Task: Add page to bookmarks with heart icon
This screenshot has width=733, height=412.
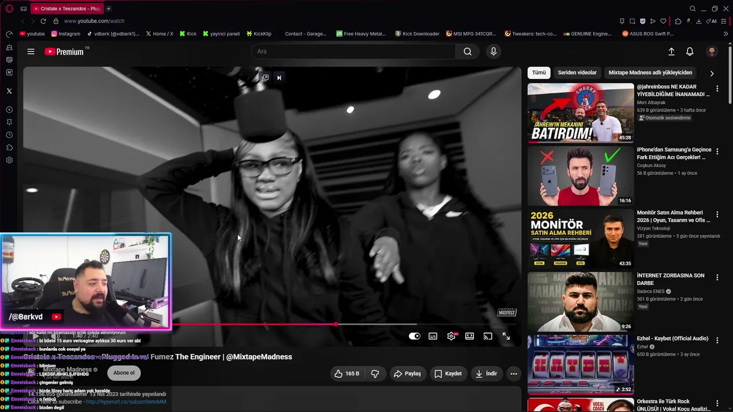Action: [663, 21]
